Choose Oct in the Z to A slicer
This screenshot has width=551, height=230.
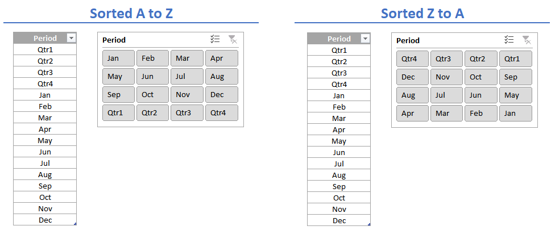tap(480, 77)
